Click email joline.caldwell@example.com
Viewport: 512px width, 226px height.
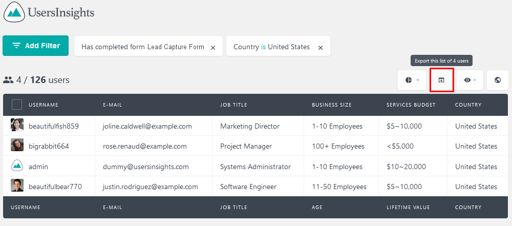147,126
